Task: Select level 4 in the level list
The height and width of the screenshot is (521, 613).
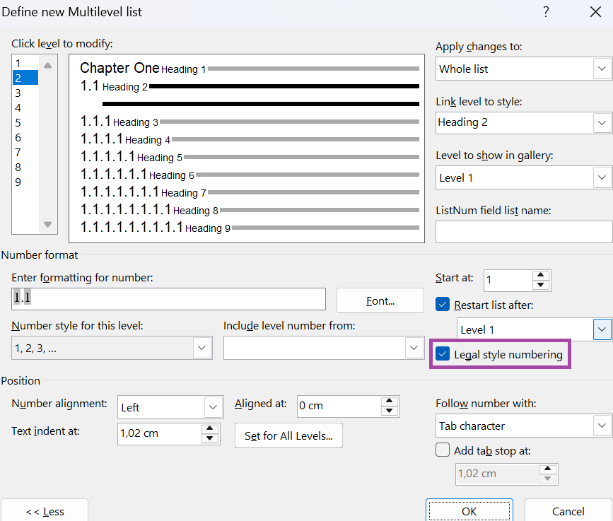Action: 25,108
